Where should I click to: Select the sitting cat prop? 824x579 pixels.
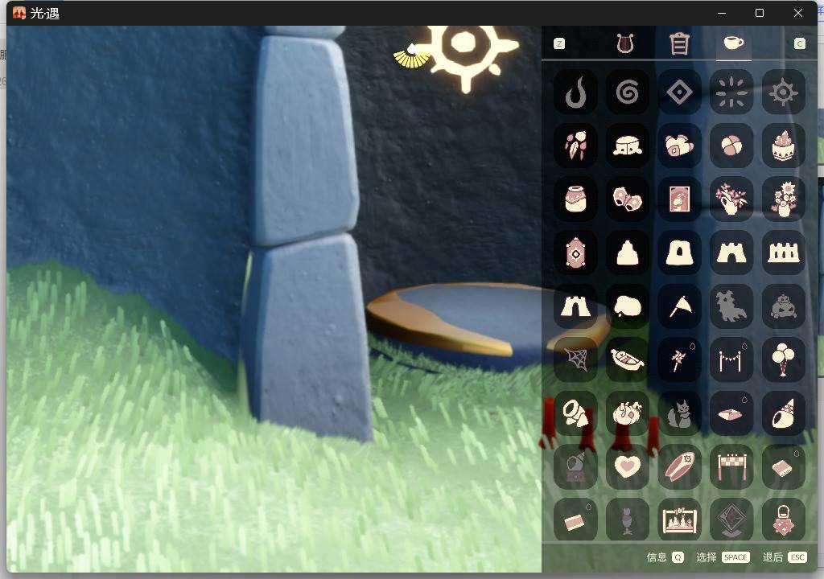point(679,413)
